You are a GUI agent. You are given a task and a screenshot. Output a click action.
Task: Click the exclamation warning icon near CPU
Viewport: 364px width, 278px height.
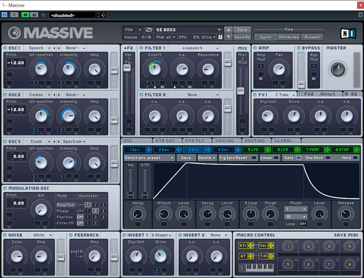tap(220, 37)
